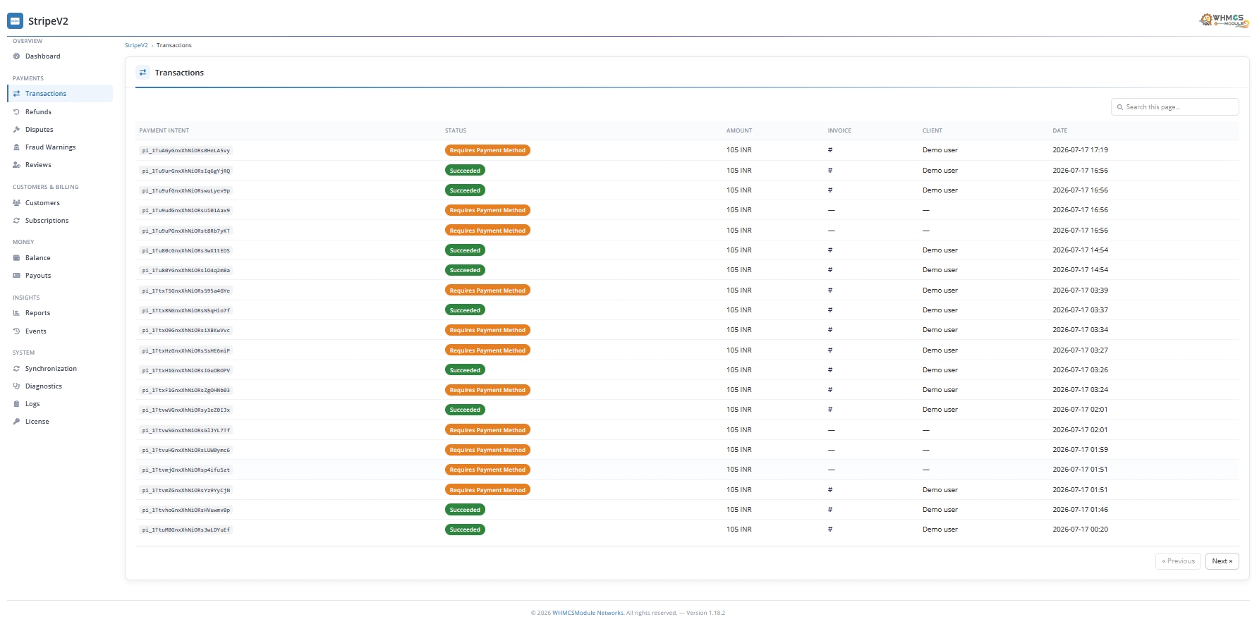
Task: Click the Succeeded badge in 03:37 row
Action: click(465, 310)
